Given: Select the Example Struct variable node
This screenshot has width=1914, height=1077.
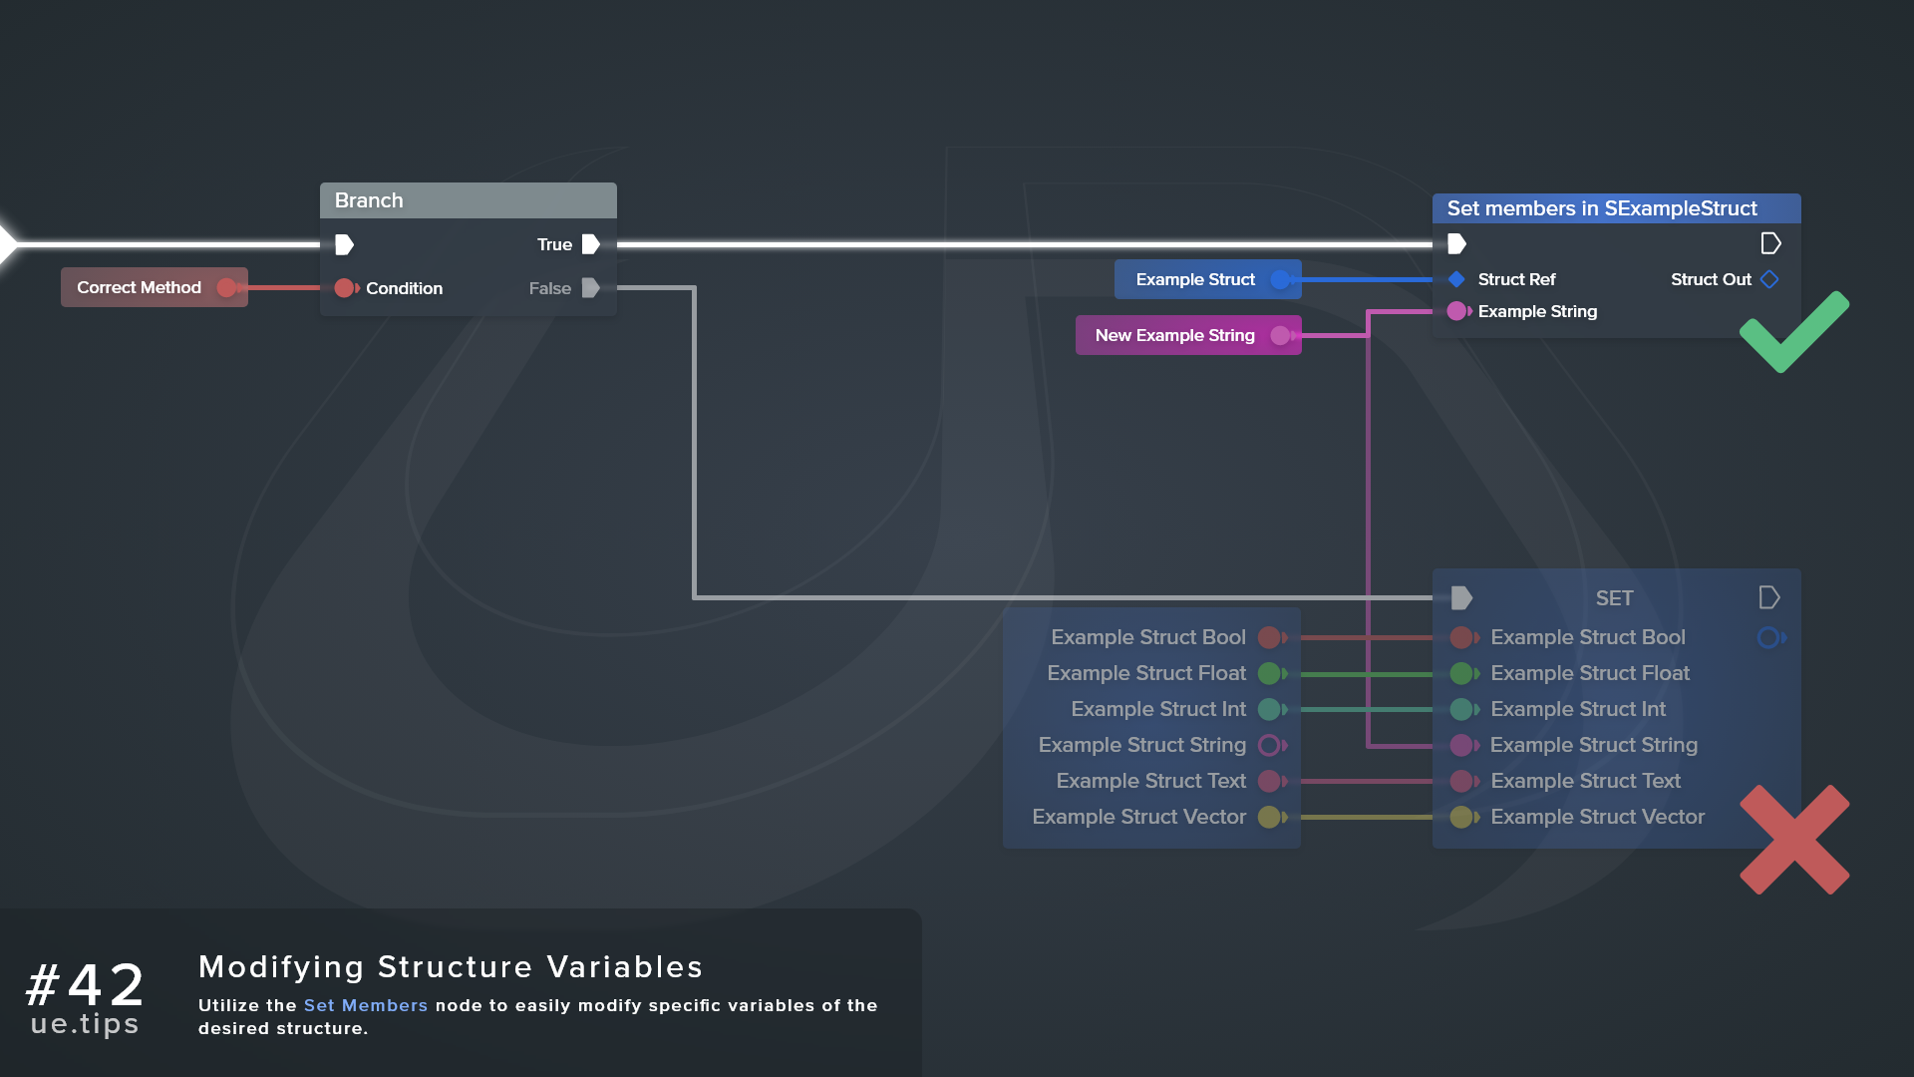Looking at the screenshot, I should click(x=1195, y=279).
